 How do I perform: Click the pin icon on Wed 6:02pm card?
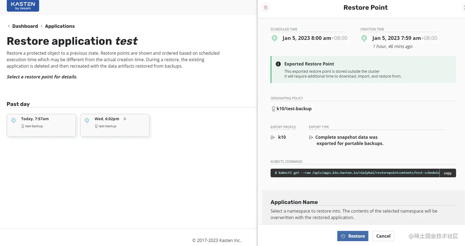(x=87, y=121)
